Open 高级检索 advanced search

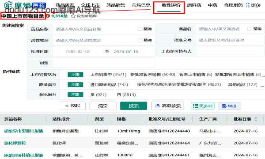click(167, 106)
